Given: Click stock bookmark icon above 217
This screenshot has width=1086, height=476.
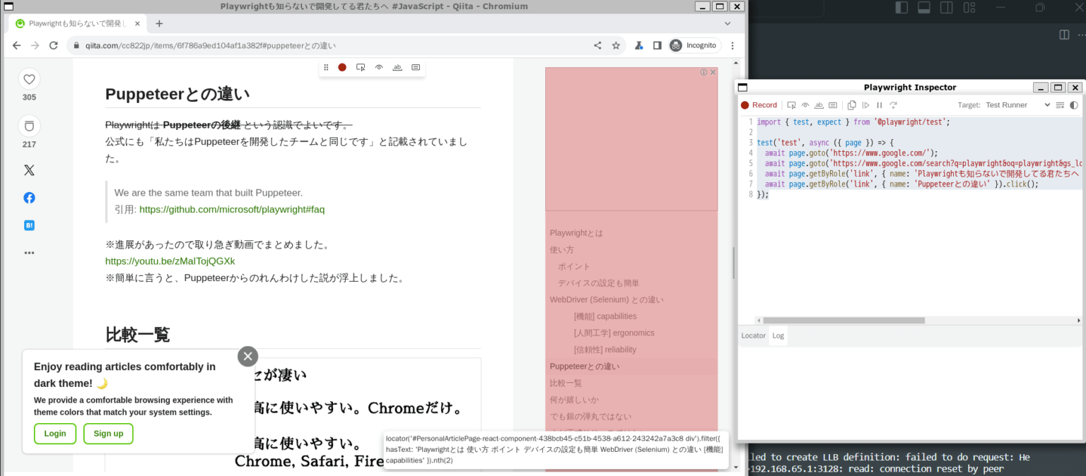Looking at the screenshot, I should coord(29,126).
